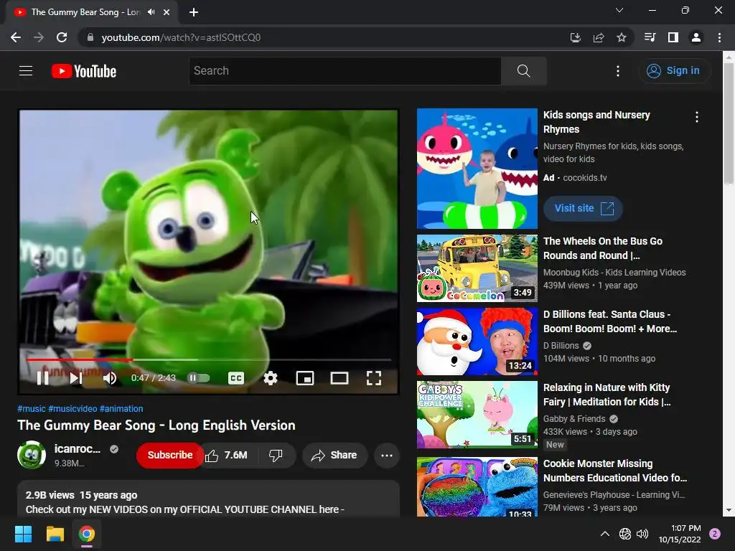Seek along the red video progress bar
Screen dimensions: 735x551
(209, 360)
